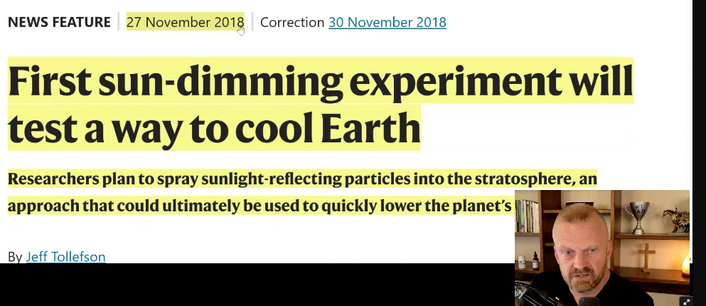Image resolution: width=706 pixels, height=306 pixels.
Task: Click the highlighted 27 November 2018 date
Action: click(x=185, y=22)
